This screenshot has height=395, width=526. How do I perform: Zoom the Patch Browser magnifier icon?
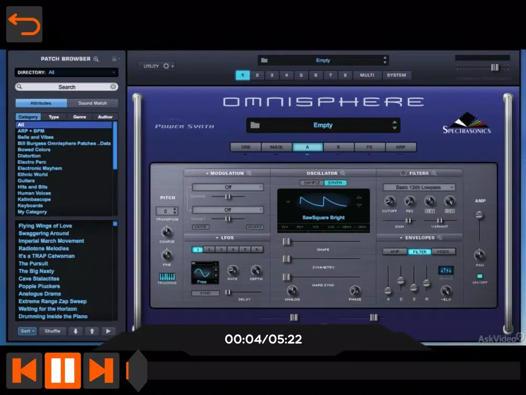coord(96,59)
